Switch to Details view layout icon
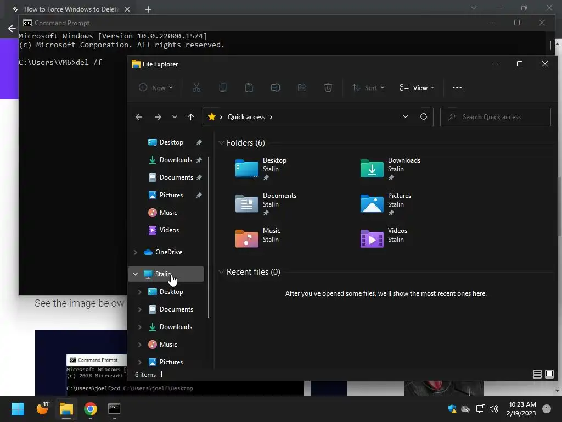Viewport: 562px width, 422px height. click(537, 375)
